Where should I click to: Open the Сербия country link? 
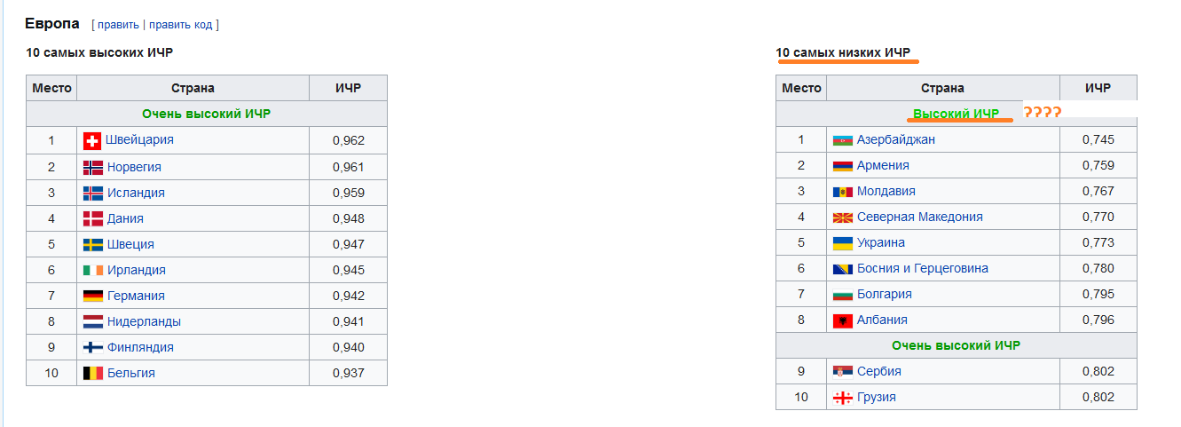(879, 371)
